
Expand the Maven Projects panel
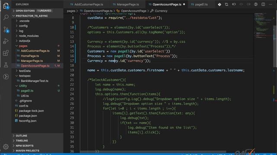click(x=38, y=151)
